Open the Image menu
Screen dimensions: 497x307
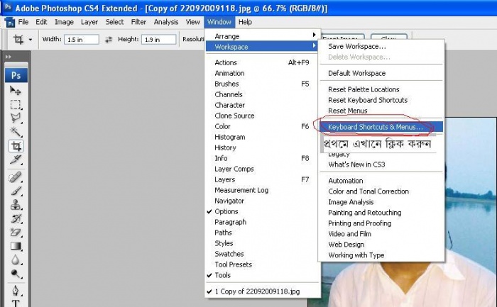pyautogui.click(x=64, y=22)
